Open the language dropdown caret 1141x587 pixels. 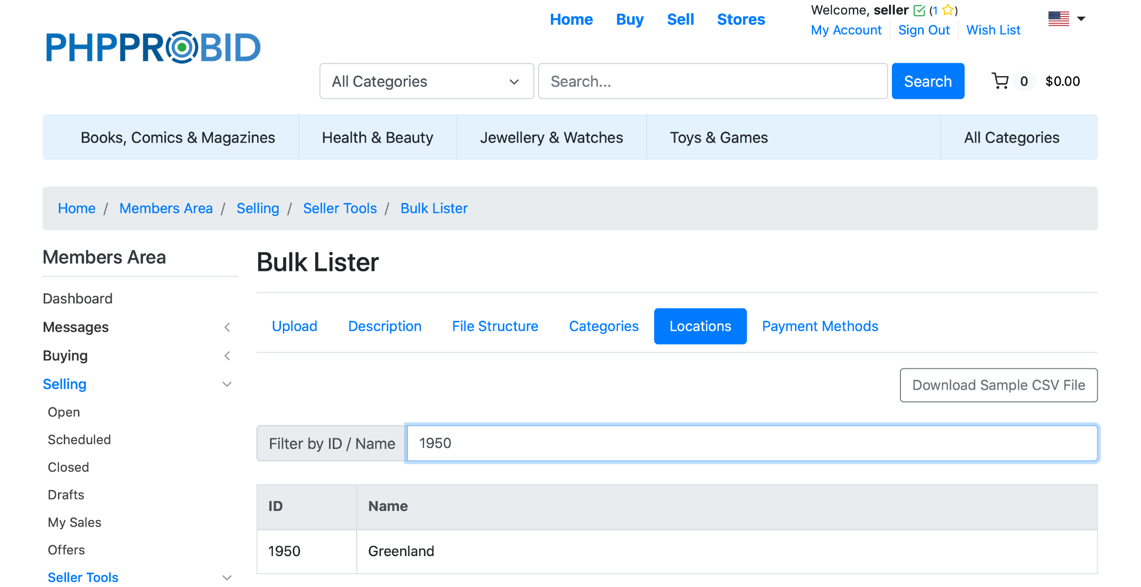[1081, 19]
